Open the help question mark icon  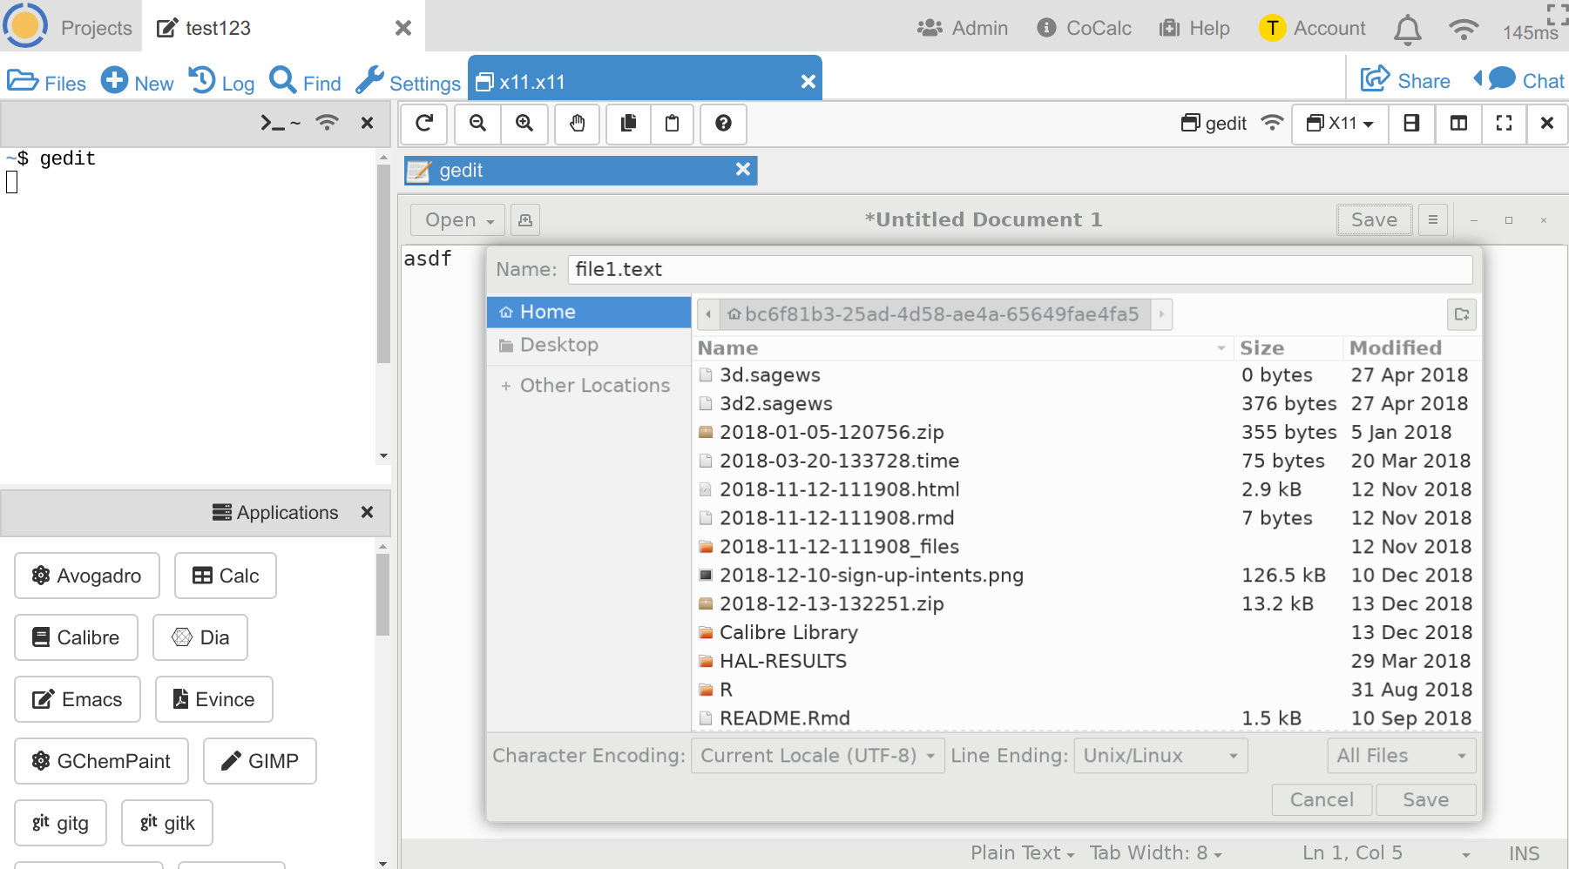(x=723, y=124)
